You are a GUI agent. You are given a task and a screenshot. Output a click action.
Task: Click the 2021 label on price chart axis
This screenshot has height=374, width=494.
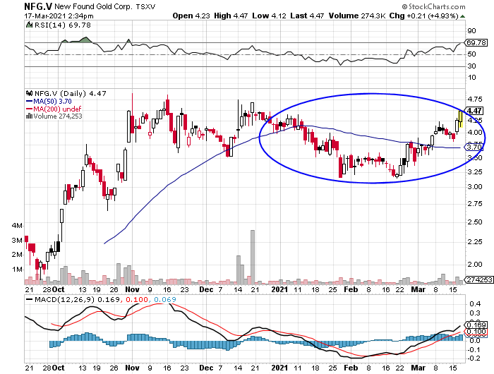pos(279,289)
